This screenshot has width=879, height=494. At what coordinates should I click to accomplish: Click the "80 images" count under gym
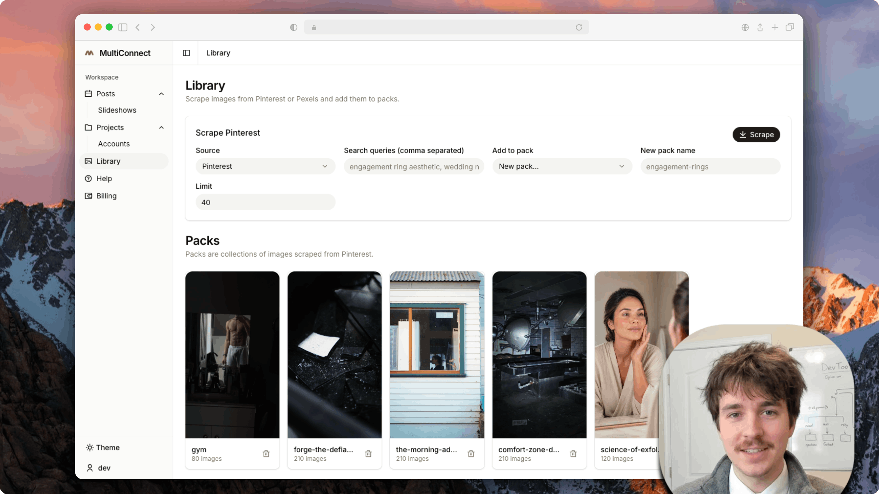click(x=207, y=459)
